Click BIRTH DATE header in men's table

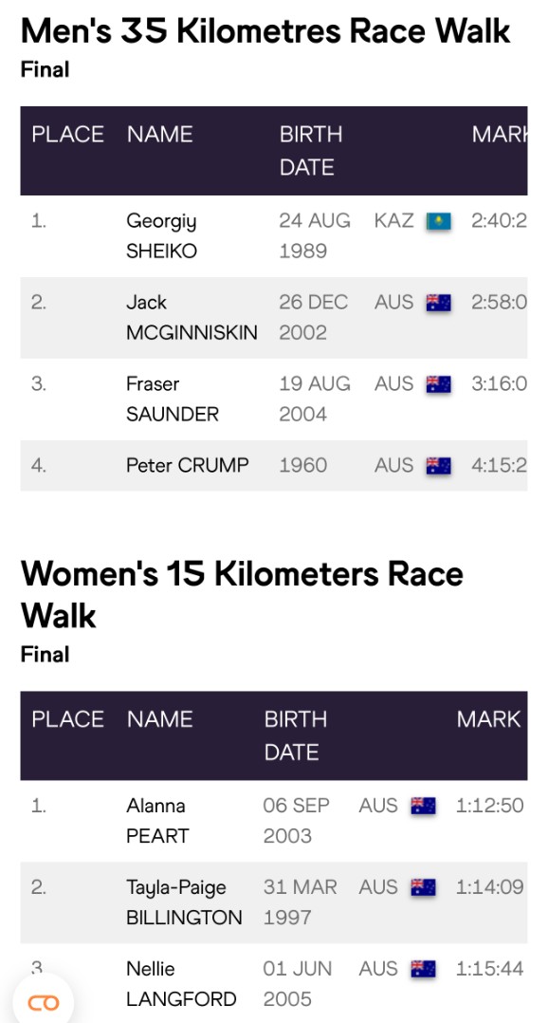click(311, 151)
